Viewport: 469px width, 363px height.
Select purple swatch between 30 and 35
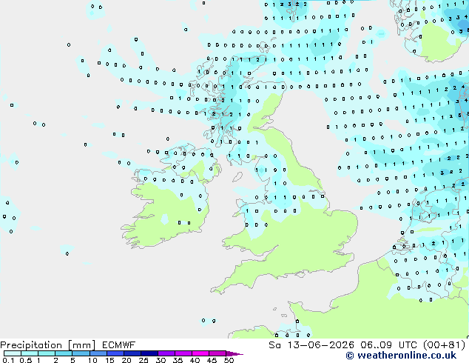[166, 353]
